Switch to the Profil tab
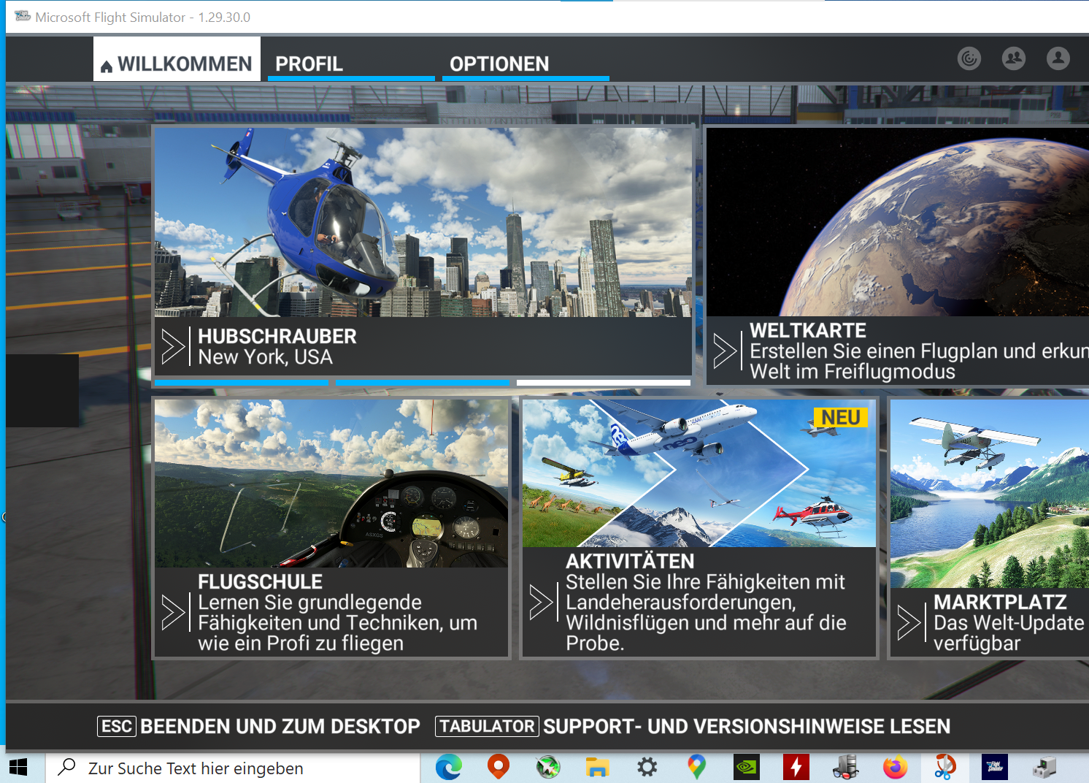This screenshot has width=1089, height=783. click(351, 64)
